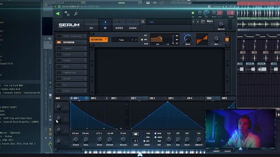Image resolution: width=280 pixels, height=157 pixels.
Task: Switch to the MATRIX tab
Action: 119,25
